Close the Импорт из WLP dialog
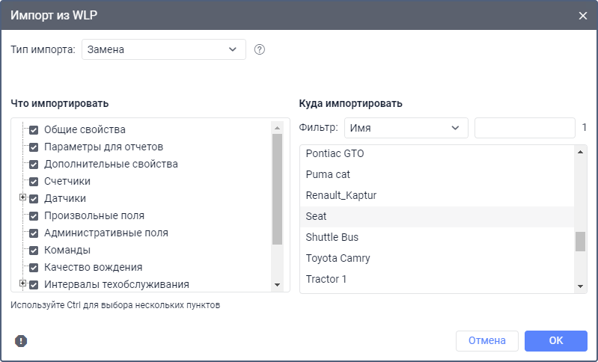Screen dimensions: 598x362 click(583, 15)
